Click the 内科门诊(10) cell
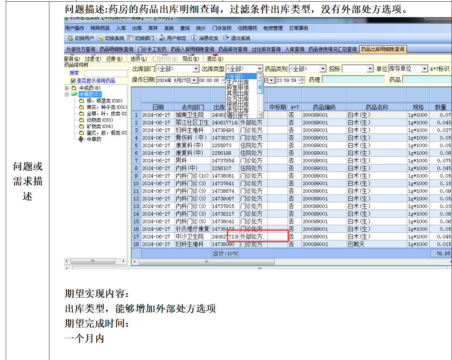 (193, 176)
